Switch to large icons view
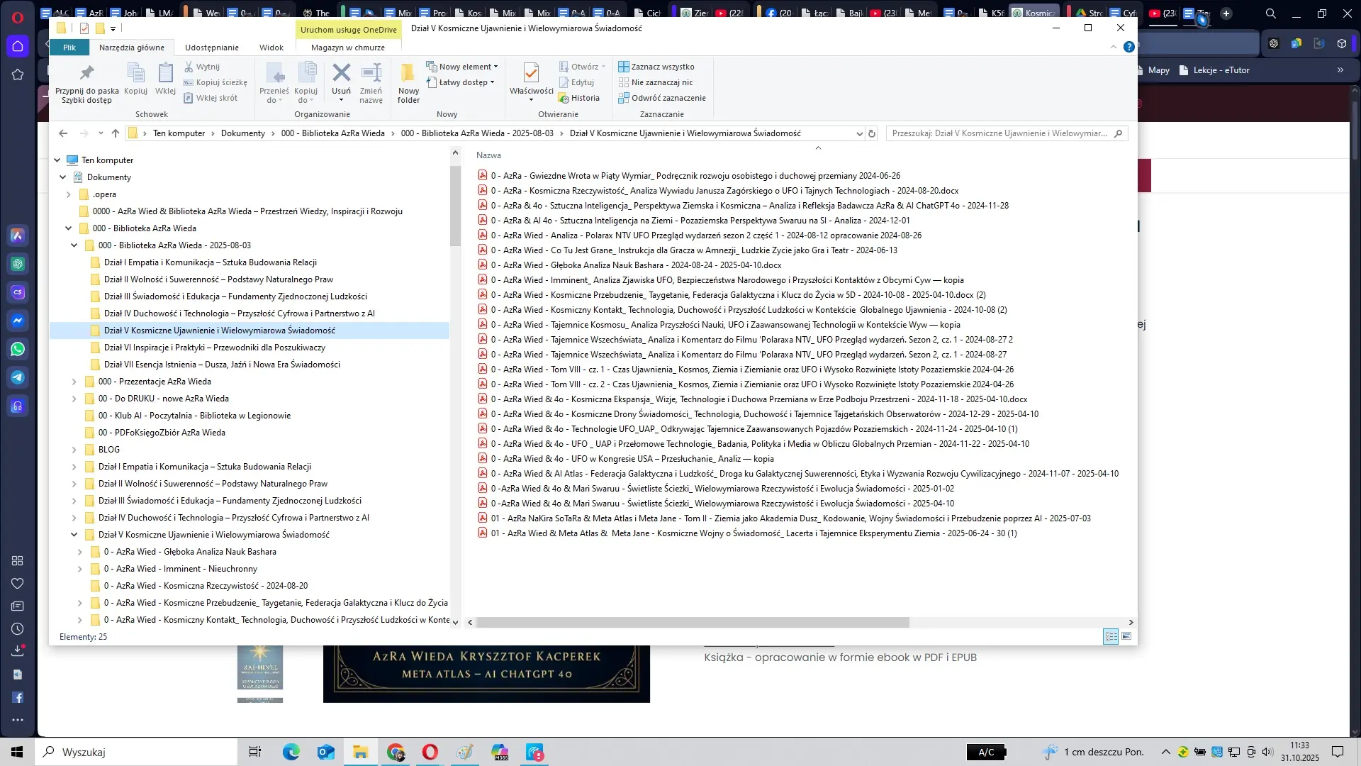Screen dimensions: 1361x766 (1126, 636)
